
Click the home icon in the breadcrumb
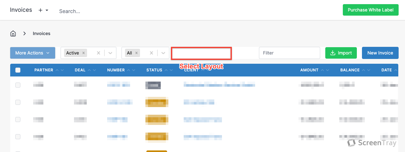[x=13, y=33]
